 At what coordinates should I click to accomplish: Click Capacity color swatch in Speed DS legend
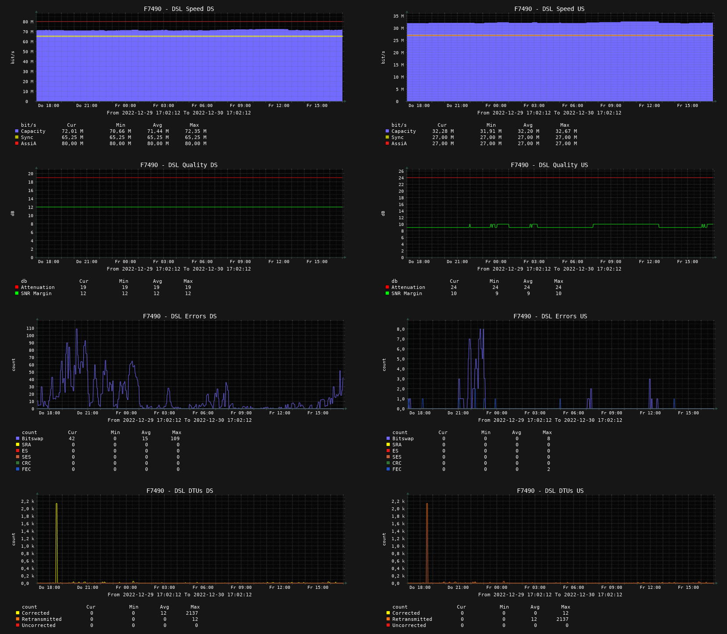(17, 131)
